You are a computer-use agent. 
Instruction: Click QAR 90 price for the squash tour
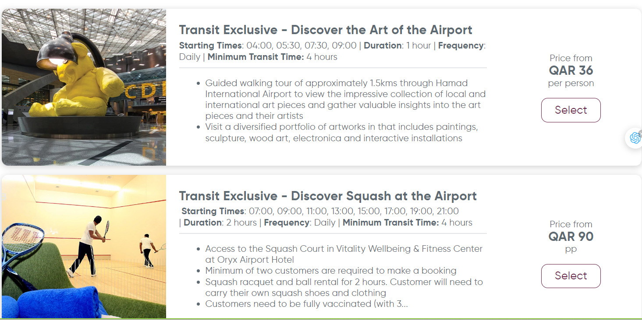[x=571, y=236]
